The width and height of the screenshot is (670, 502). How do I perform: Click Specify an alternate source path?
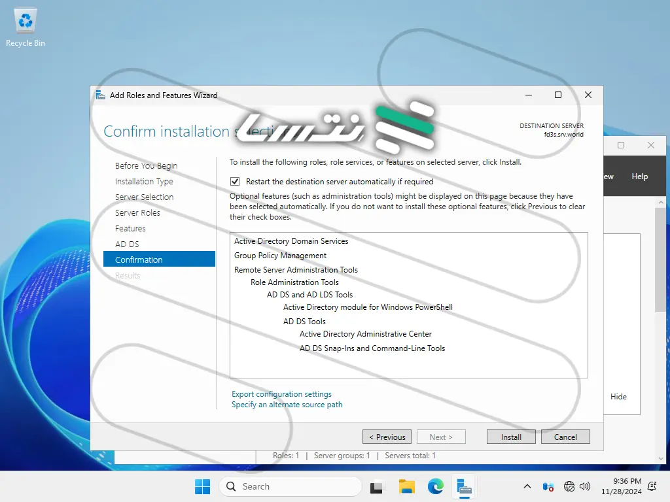287,405
